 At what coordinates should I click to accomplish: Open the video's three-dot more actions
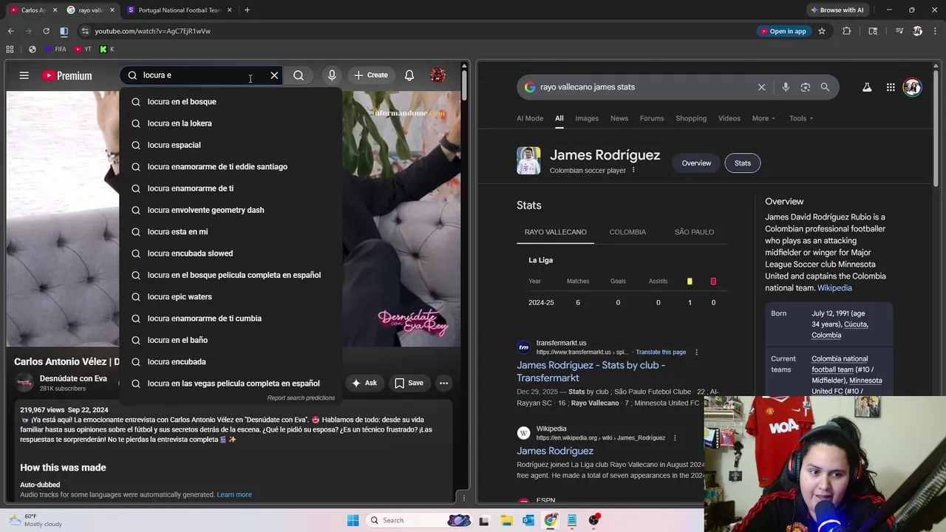(443, 383)
